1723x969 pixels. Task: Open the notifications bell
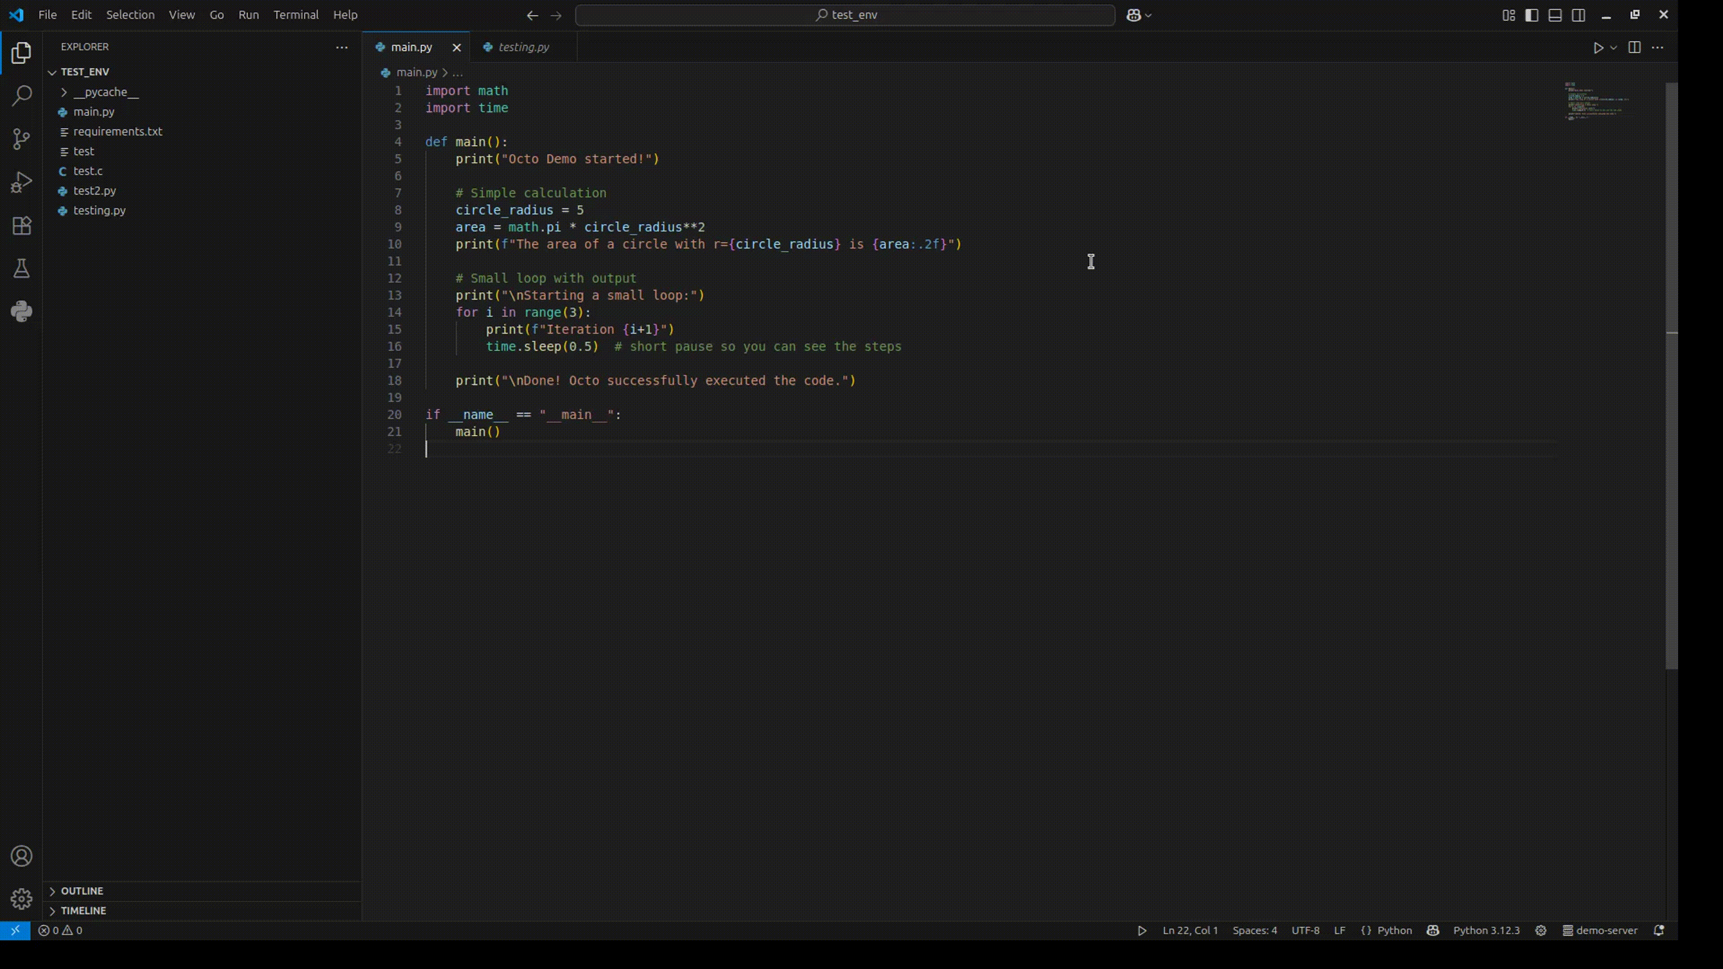1659,930
